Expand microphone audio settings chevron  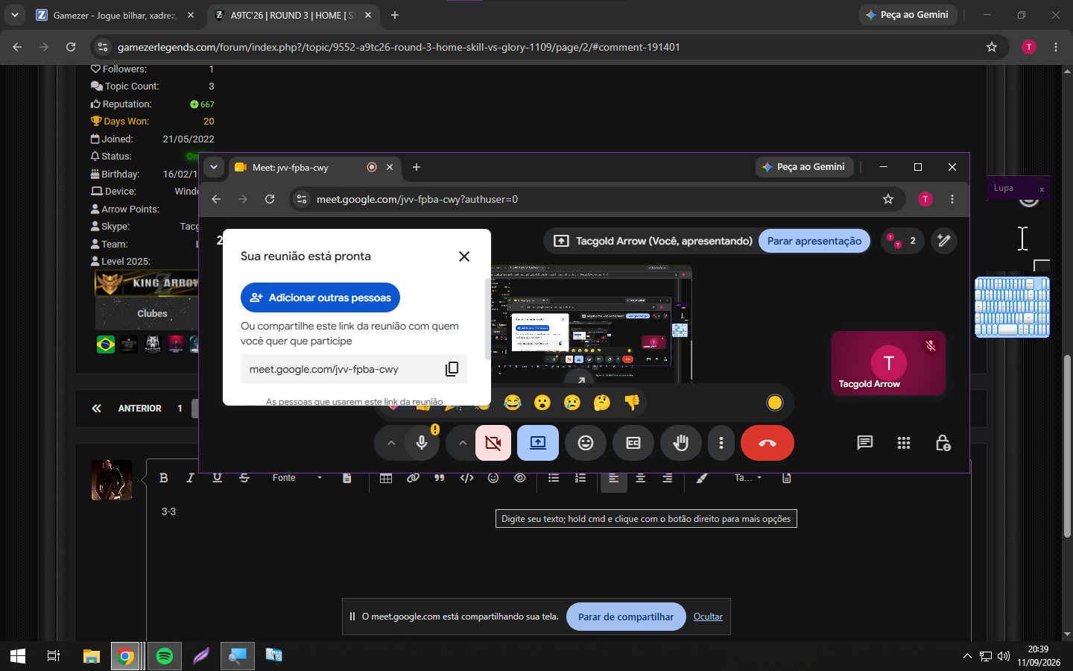tap(391, 443)
